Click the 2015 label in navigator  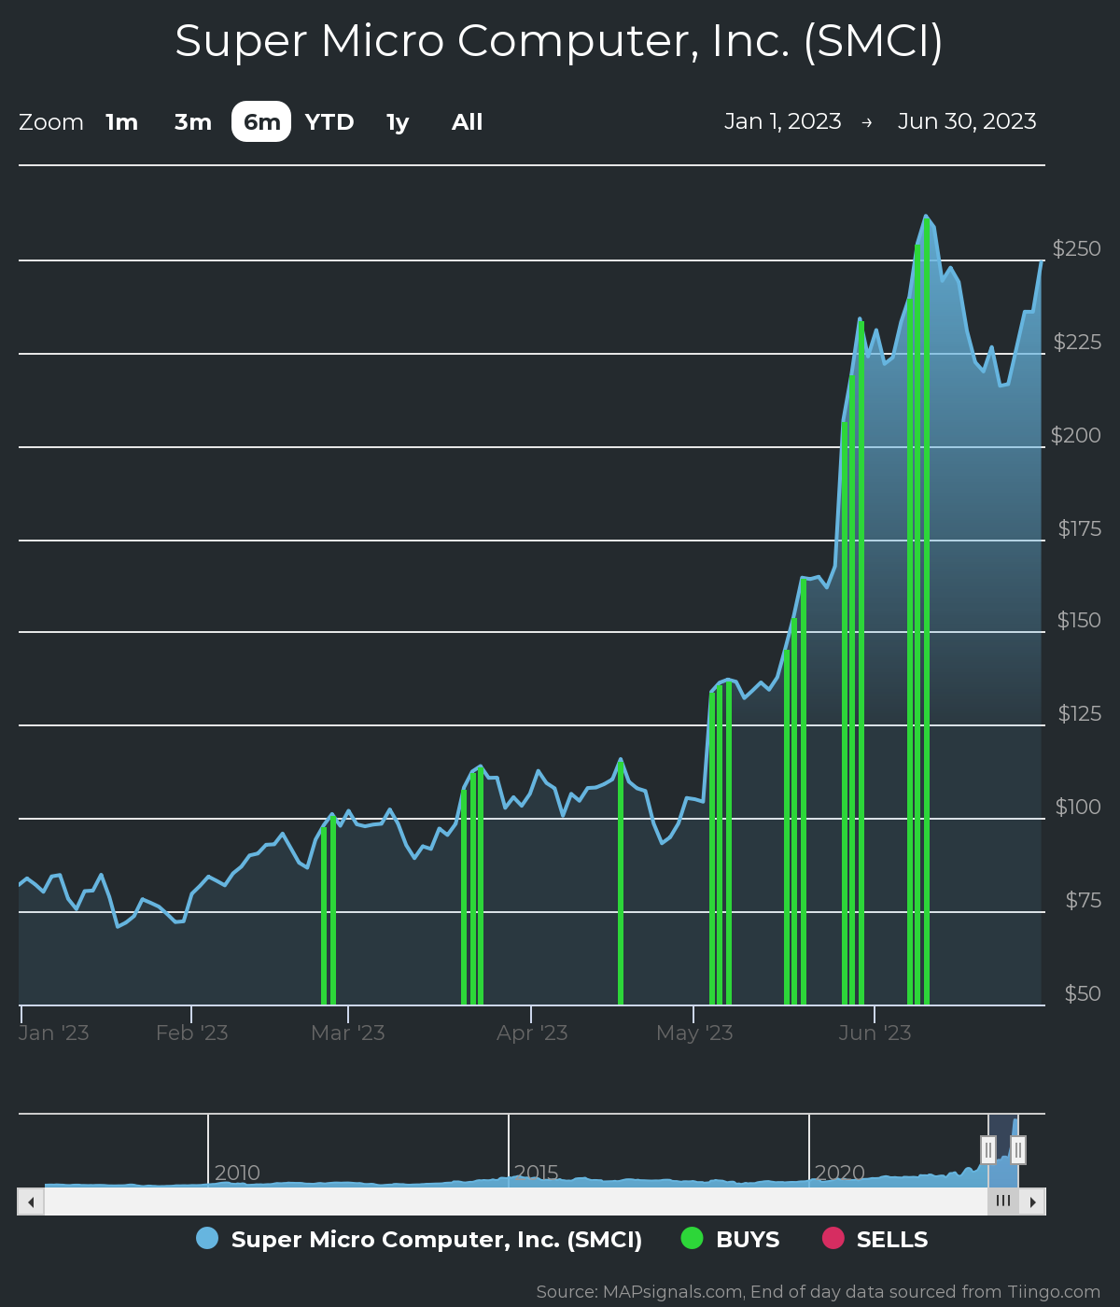coord(537,1173)
